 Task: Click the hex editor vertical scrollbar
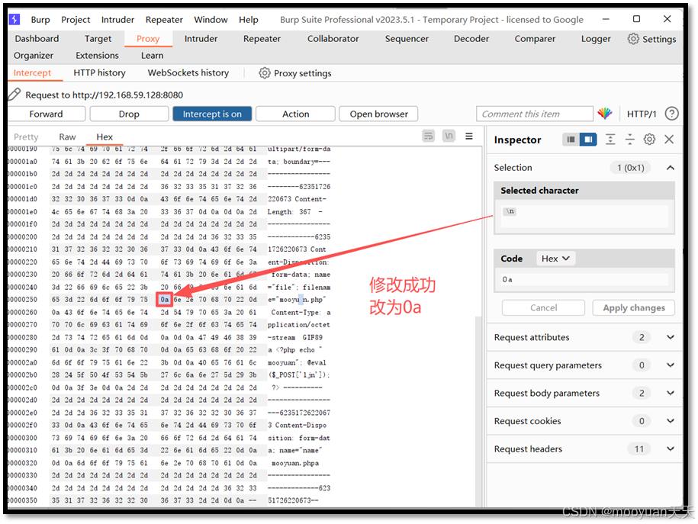478,410
